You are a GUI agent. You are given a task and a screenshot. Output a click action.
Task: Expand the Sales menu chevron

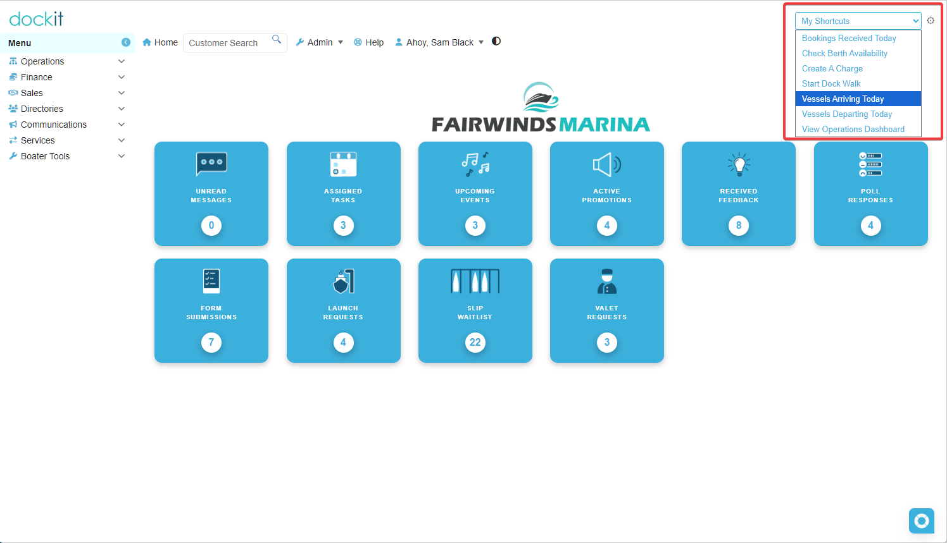[122, 93]
